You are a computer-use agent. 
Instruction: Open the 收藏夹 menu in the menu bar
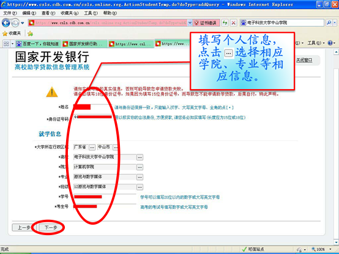[69, 13]
